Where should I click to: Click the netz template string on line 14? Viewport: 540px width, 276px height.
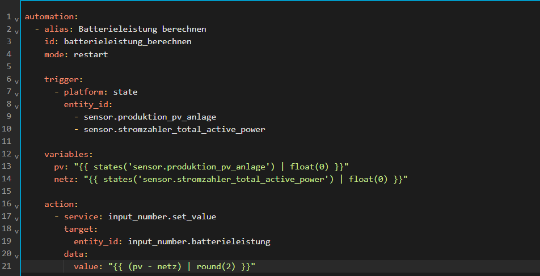(x=246, y=179)
